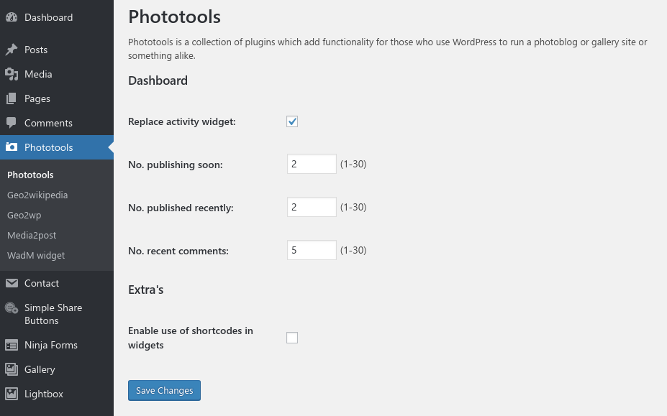This screenshot has height=416, width=667.
Task: Open the Gallery menu
Action: (x=57, y=370)
